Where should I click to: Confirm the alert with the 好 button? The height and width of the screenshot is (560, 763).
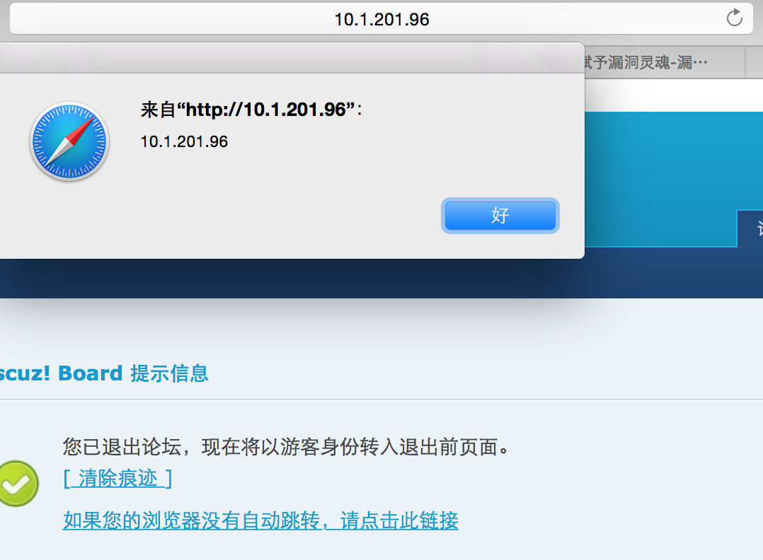pyautogui.click(x=500, y=216)
